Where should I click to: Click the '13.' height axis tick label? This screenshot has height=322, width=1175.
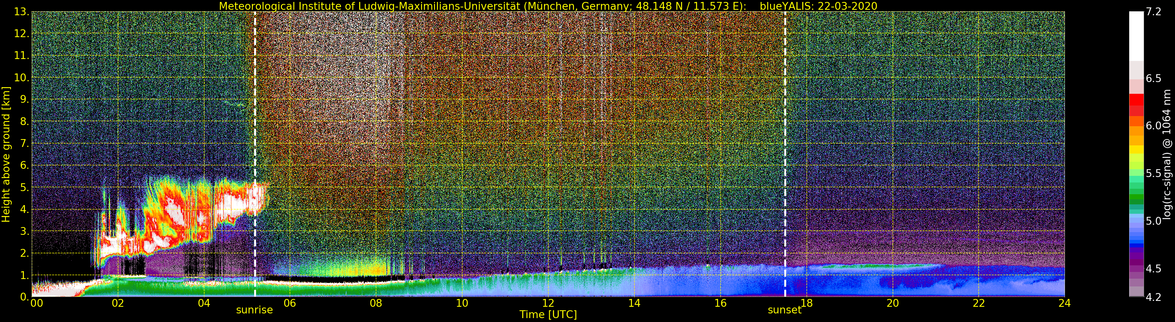tap(22, 12)
